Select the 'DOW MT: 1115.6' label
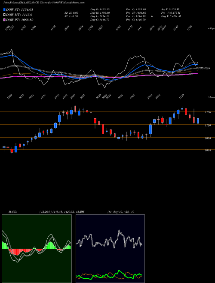 pos(19,15)
